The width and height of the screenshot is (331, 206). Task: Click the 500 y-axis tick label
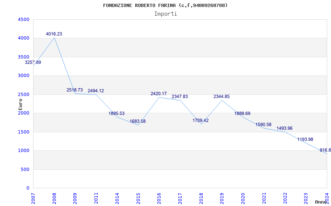click(25, 169)
